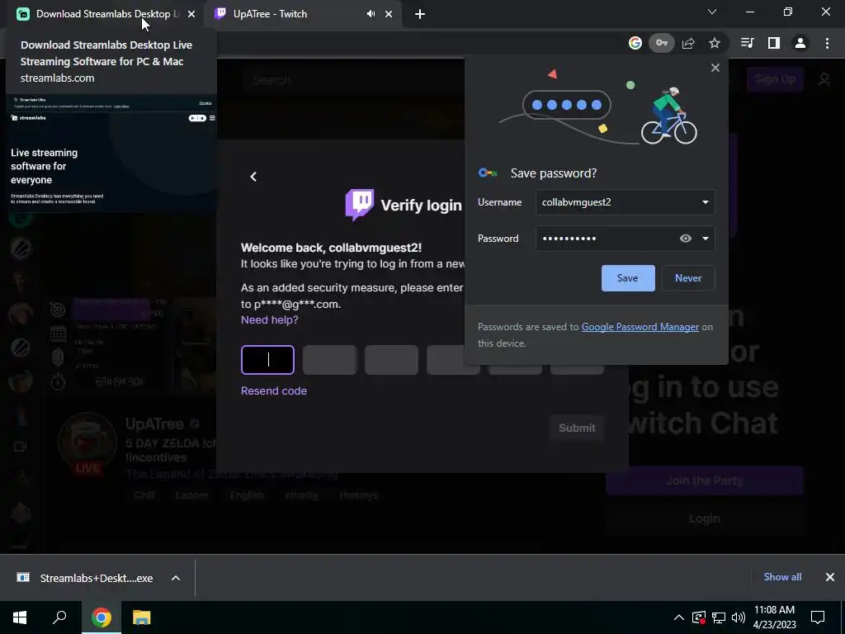Click the Twitch user account icon
The width and height of the screenshot is (845, 634).
824,80
